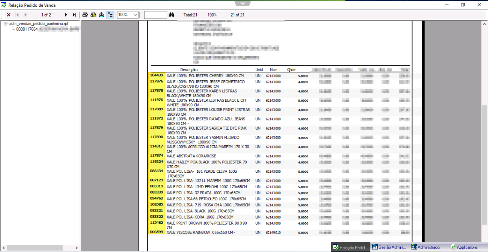Select the 0000117664 tree item
Image resolution: width=488 pixels, height=252 pixels.
tap(27, 29)
